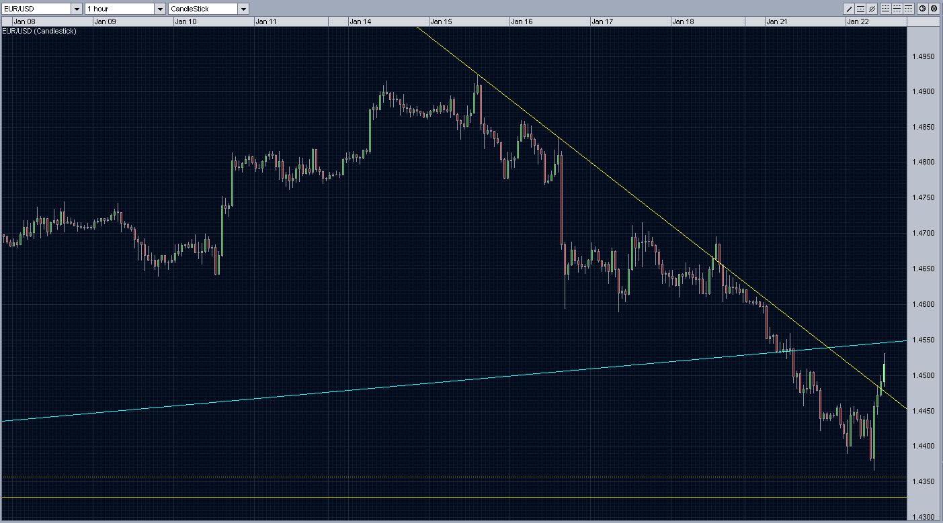The image size is (943, 523).
Task: Select the solid yellow horizontal support line
Action: point(454,497)
